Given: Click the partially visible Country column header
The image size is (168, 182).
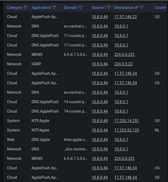Looking at the screenshot, I should pyautogui.click(x=160, y=8).
